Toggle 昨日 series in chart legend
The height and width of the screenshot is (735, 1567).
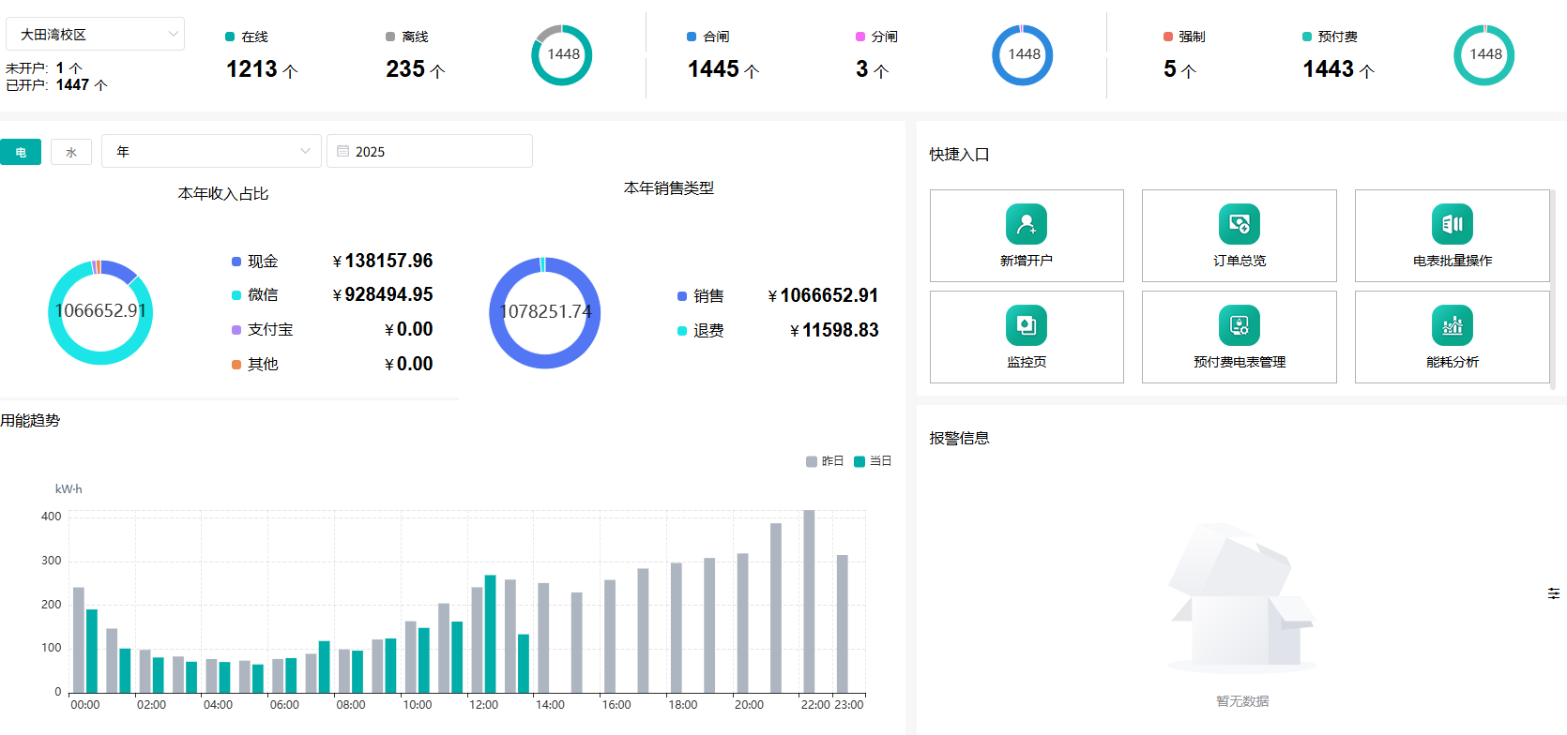click(825, 461)
